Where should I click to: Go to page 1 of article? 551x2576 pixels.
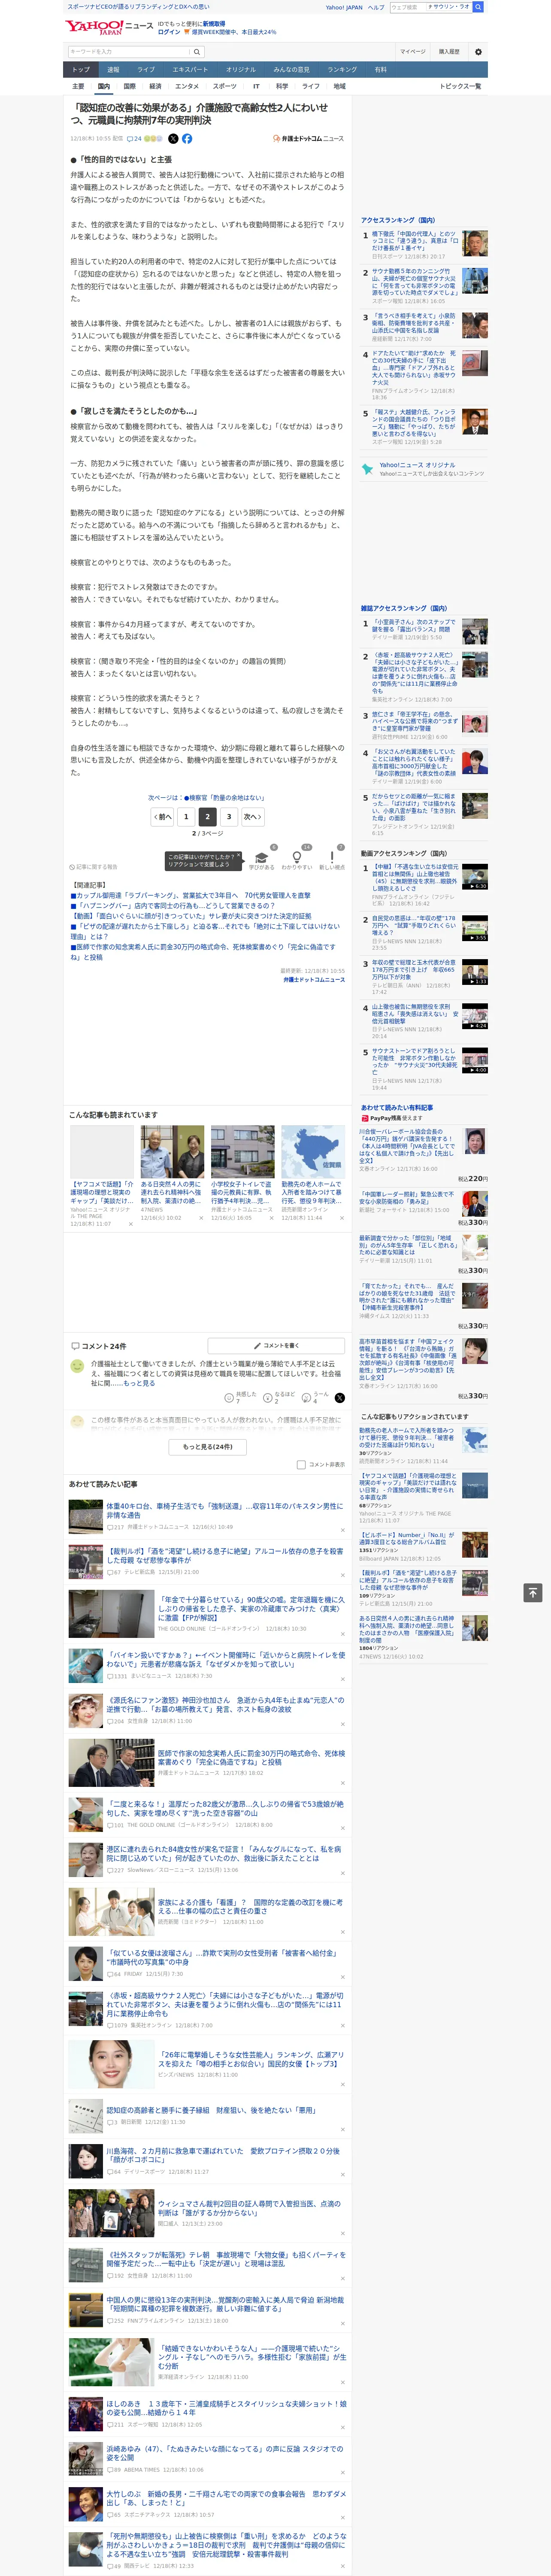pos(185,816)
